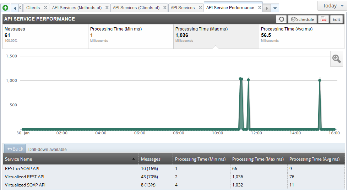The image size is (348, 190).
Task: Sort by Messages column header
Action: pyautogui.click(x=156, y=159)
